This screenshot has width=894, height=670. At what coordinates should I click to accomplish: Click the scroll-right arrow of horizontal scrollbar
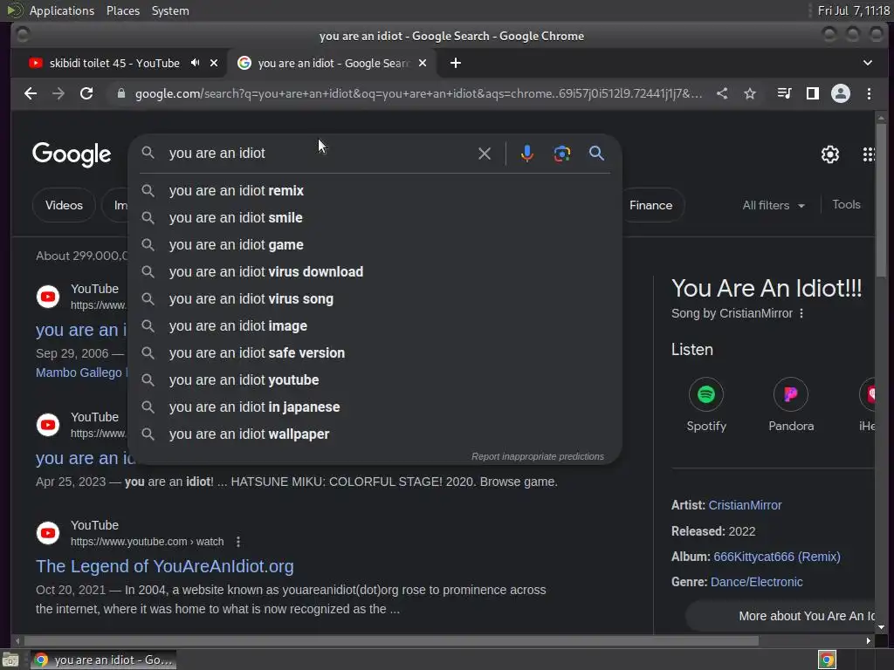click(x=868, y=641)
